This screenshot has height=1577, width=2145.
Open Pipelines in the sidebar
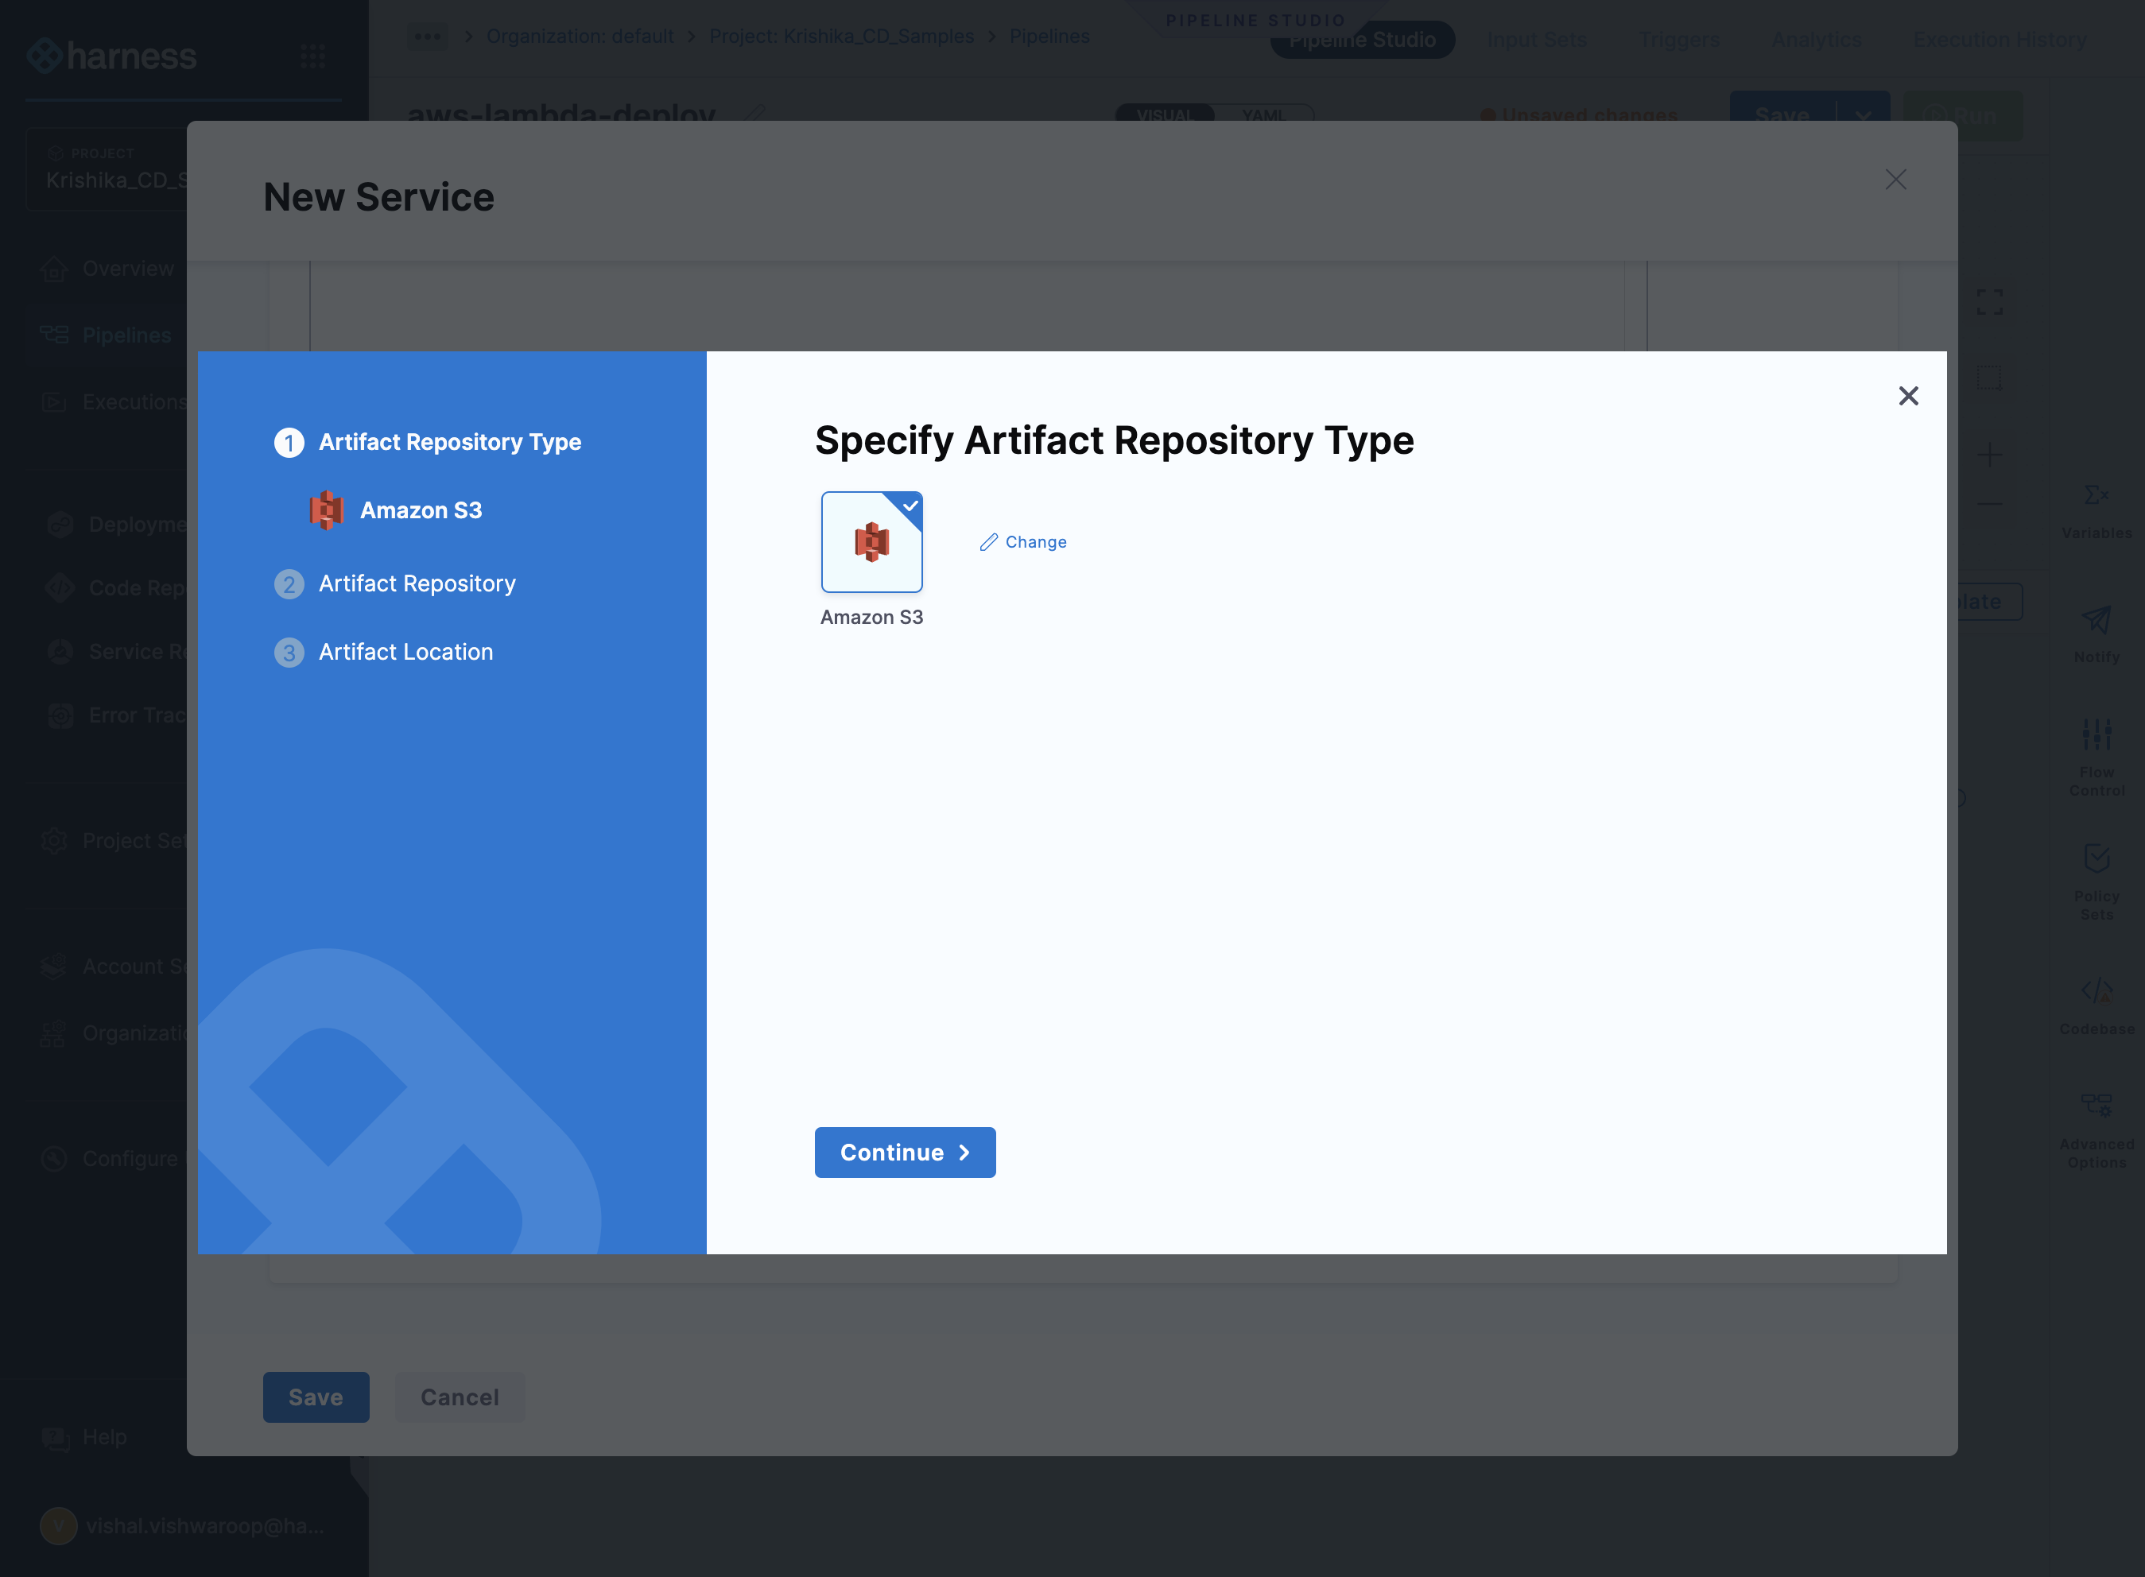105,335
